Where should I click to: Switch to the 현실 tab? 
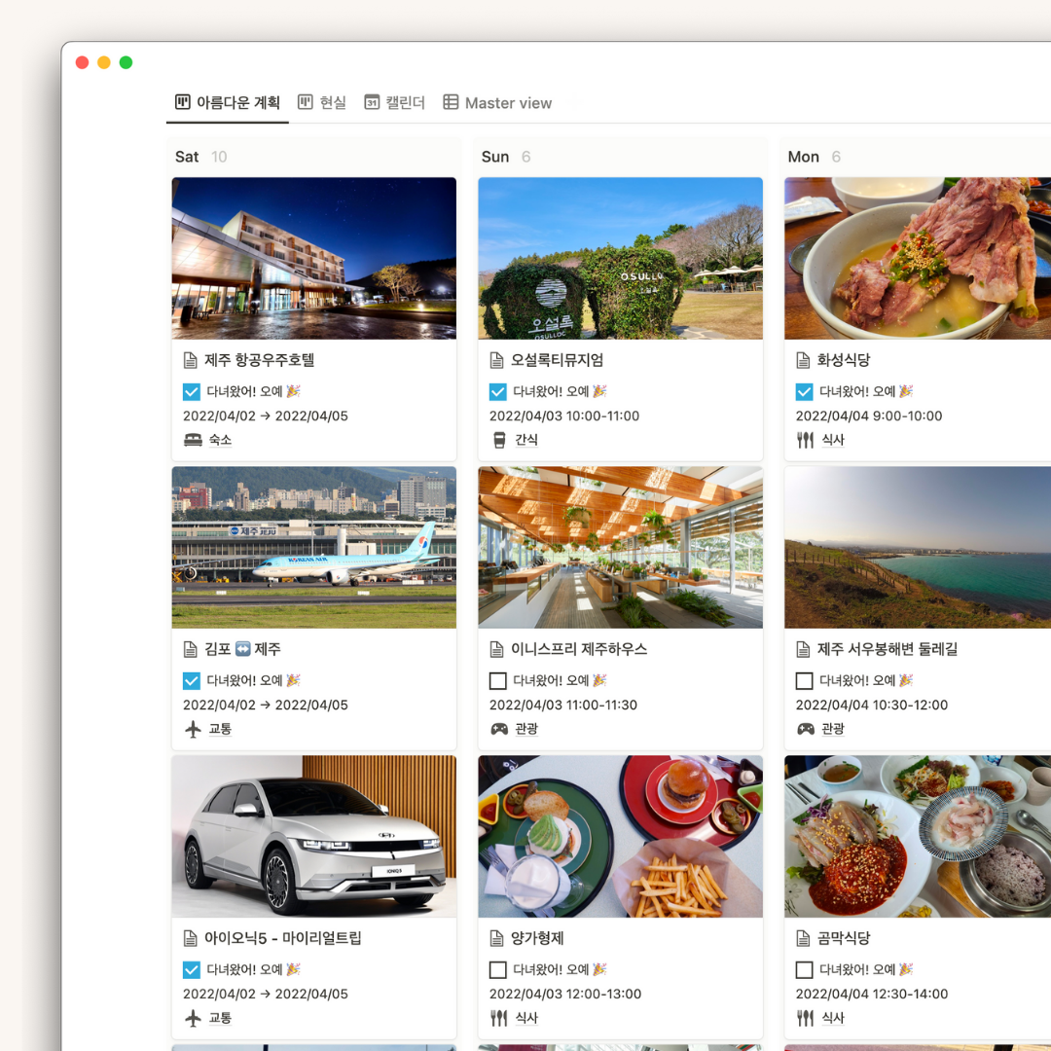click(x=322, y=102)
